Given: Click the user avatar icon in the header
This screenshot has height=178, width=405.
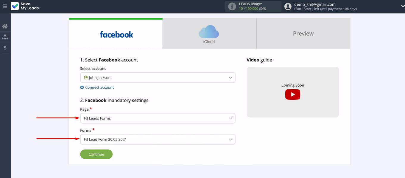Looking at the screenshot, I should tap(288, 6).
